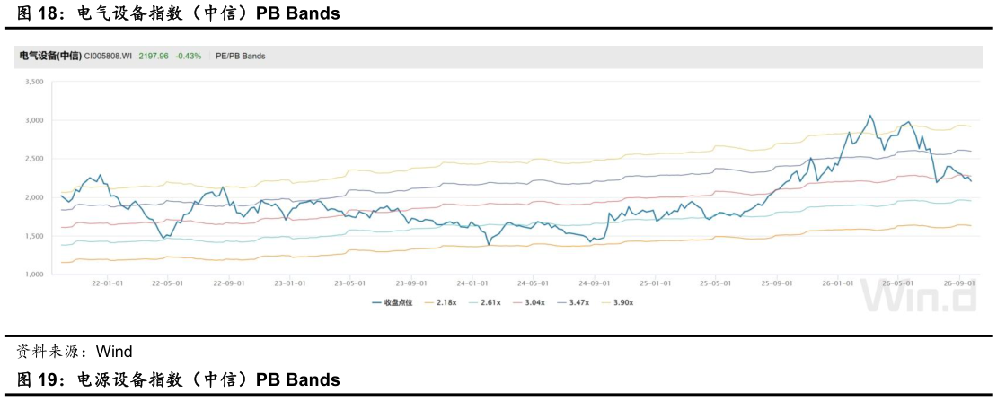Click the 23-09-01 x-axis date
This screenshot has width=997, height=401.
click(x=410, y=283)
